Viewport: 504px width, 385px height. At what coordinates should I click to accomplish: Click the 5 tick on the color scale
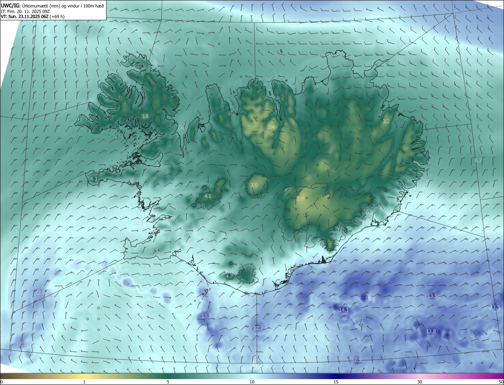[168, 382]
